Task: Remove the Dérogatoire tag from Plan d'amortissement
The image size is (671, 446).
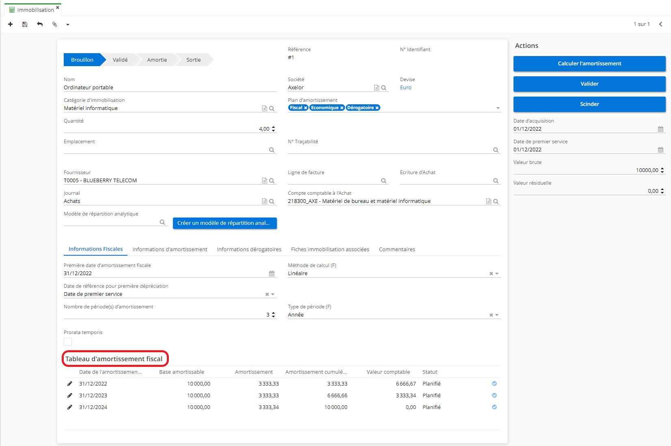Action: 377,108
